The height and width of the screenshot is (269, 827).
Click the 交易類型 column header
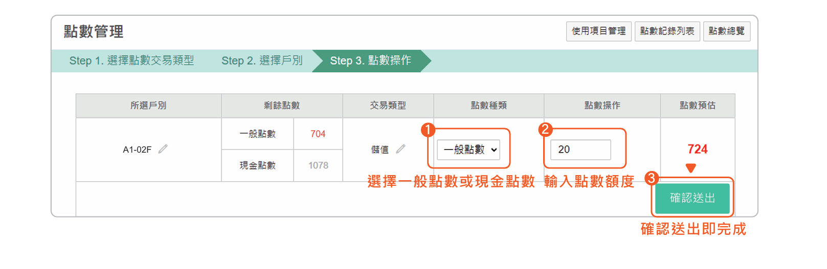(388, 106)
